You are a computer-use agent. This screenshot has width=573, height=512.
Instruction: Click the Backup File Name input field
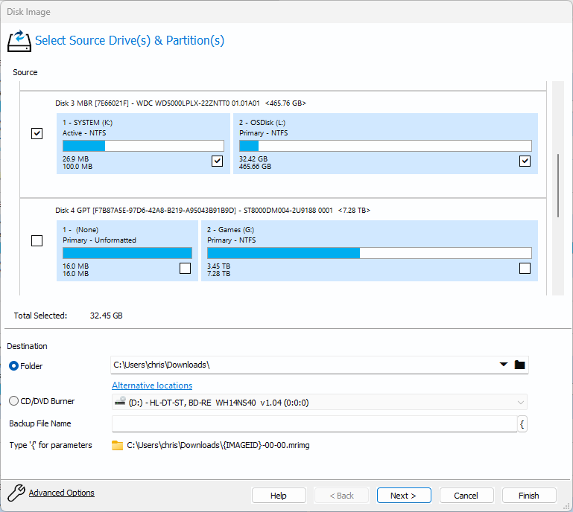[x=313, y=424]
